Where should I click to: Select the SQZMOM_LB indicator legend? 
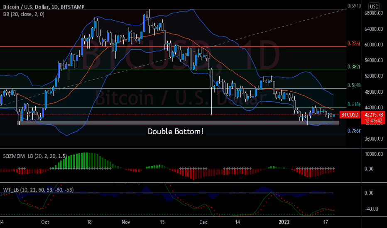pyautogui.click(x=35, y=156)
